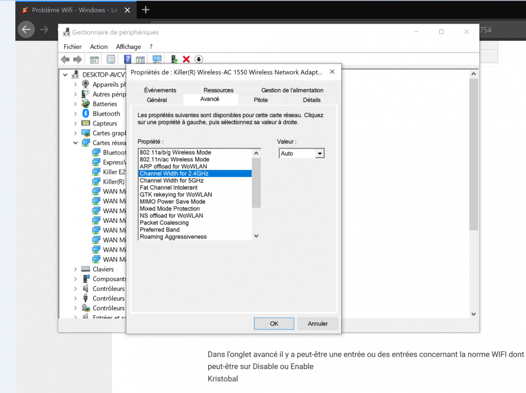This screenshot has width=526, height=393.
Task: Expand the Claviers tree node
Action: click(x=76, y=269)
